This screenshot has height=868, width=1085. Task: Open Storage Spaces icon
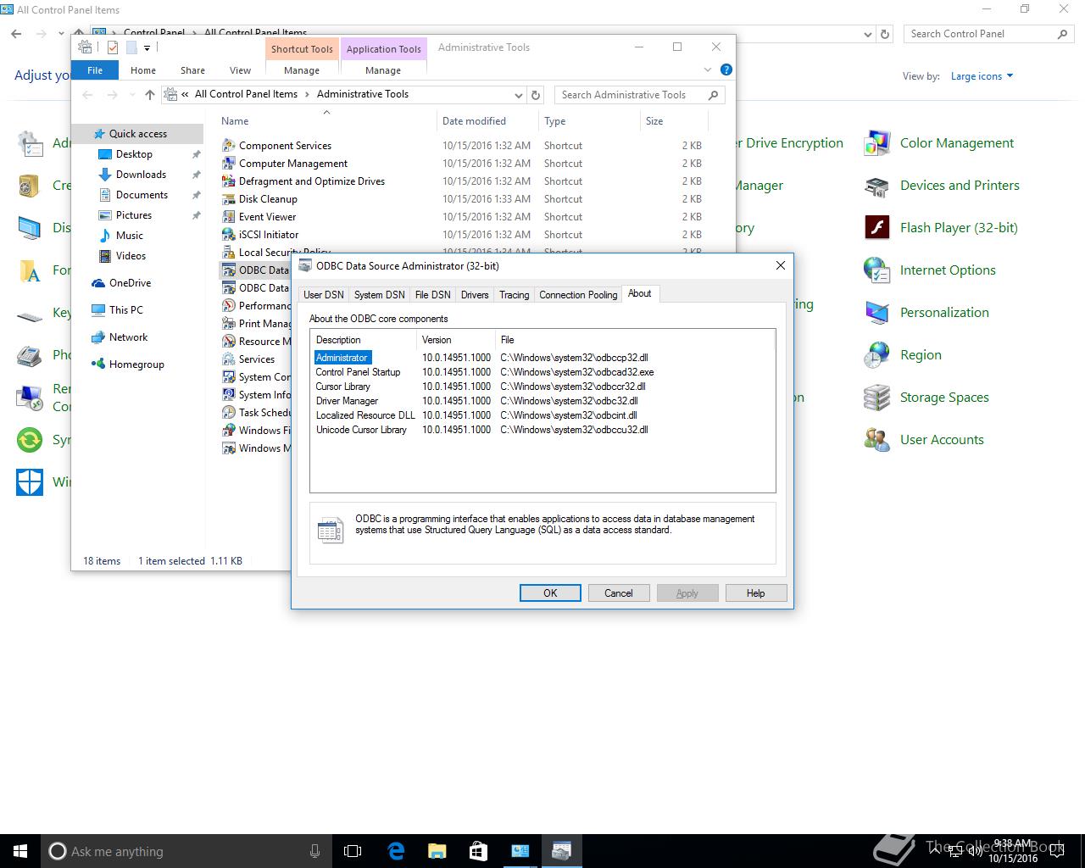[877, 398]
